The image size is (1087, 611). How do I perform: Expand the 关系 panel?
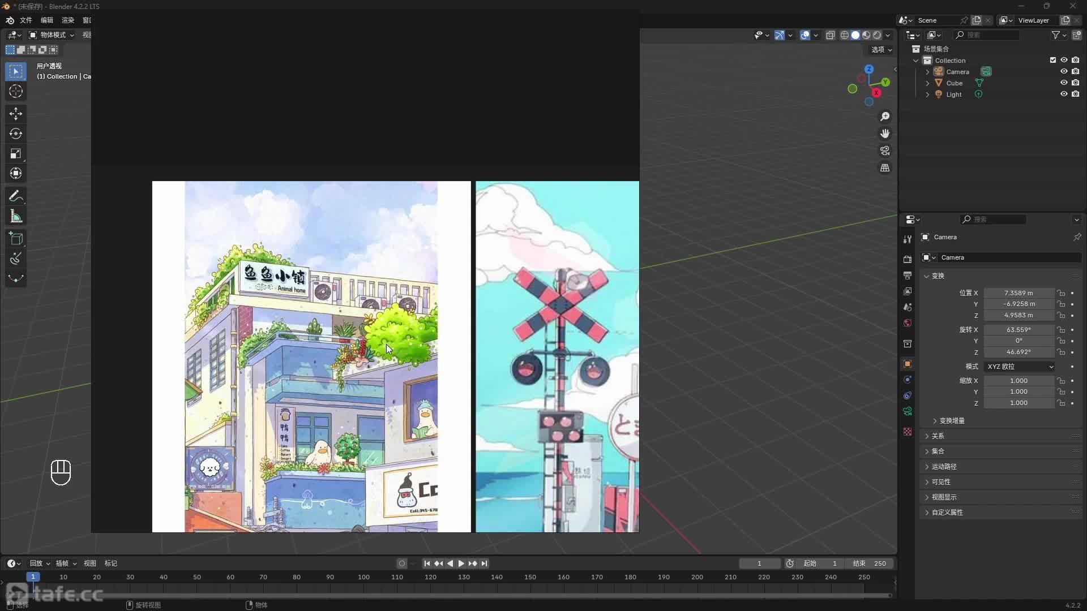[938, 436]
